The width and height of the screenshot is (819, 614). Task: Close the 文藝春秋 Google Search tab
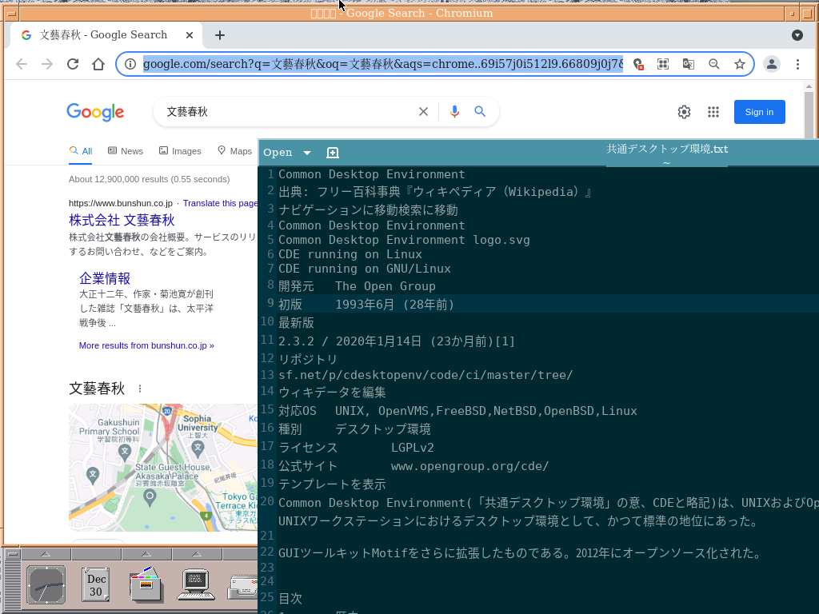[190, 35]
